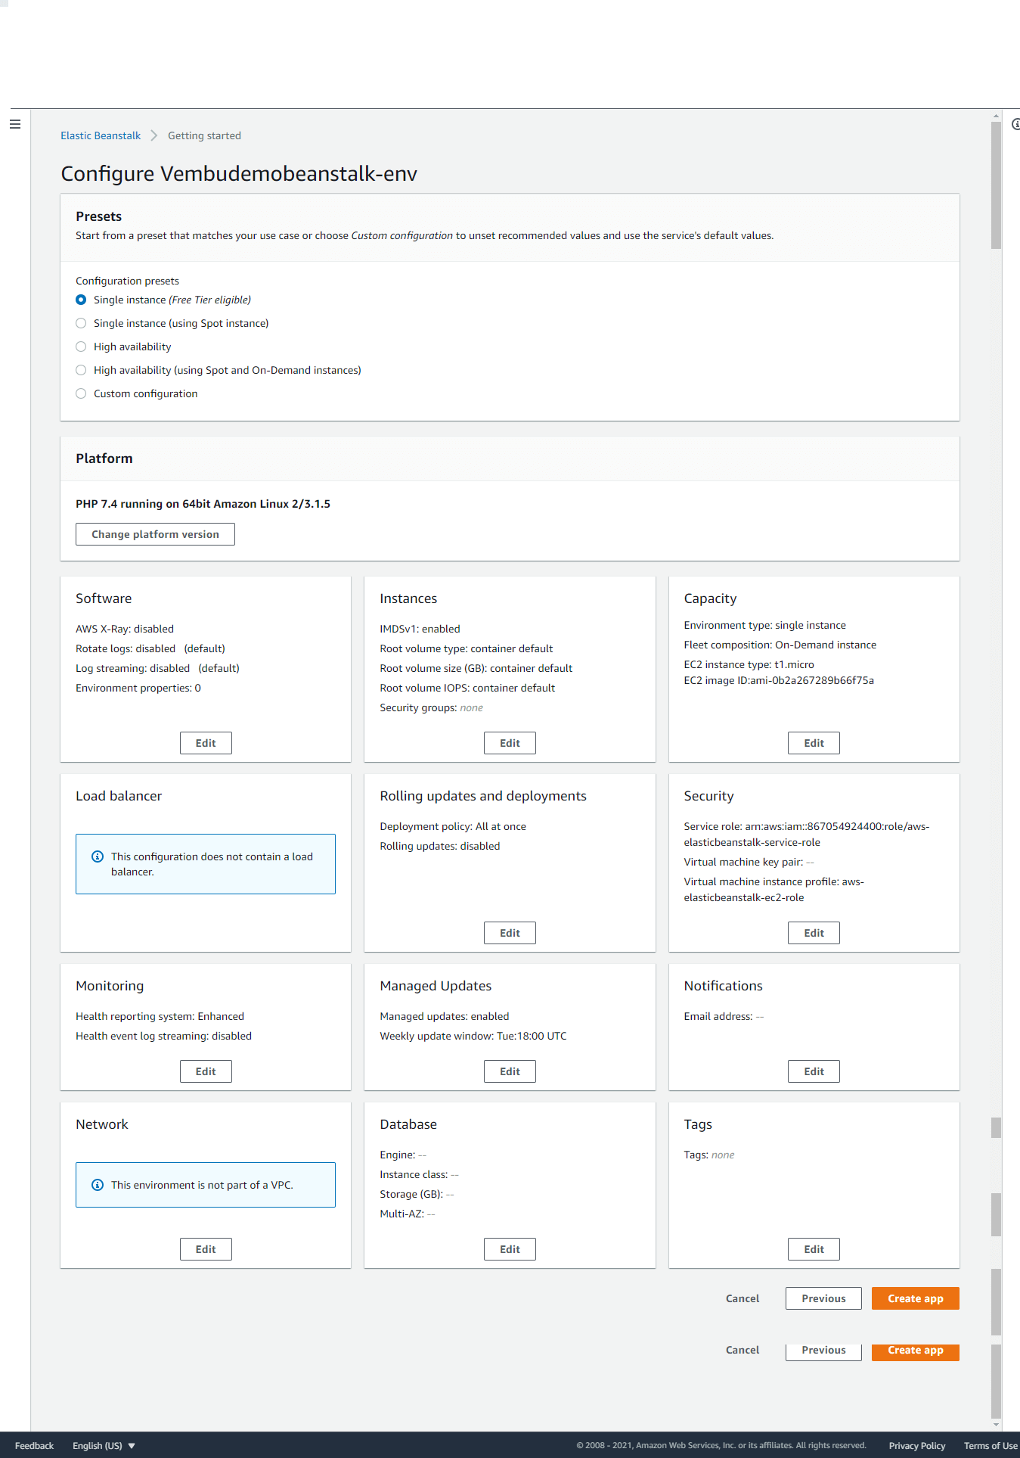Image resolution: width=1020 pixels, height=1458 pixels.
Task: Click the Environment type: single instance text
Action: 764,625
